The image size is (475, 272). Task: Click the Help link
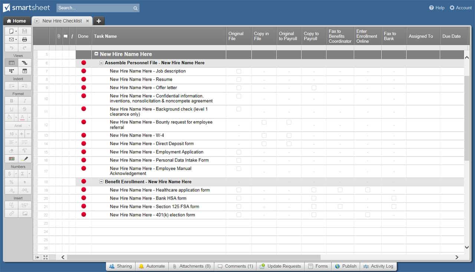(x=437, y=8)
